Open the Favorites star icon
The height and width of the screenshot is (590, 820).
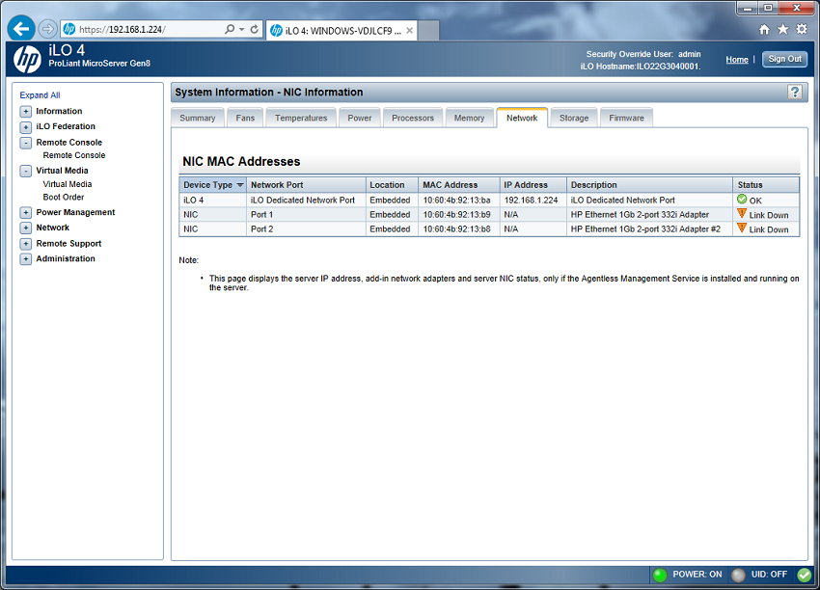(x=782, y=29)
